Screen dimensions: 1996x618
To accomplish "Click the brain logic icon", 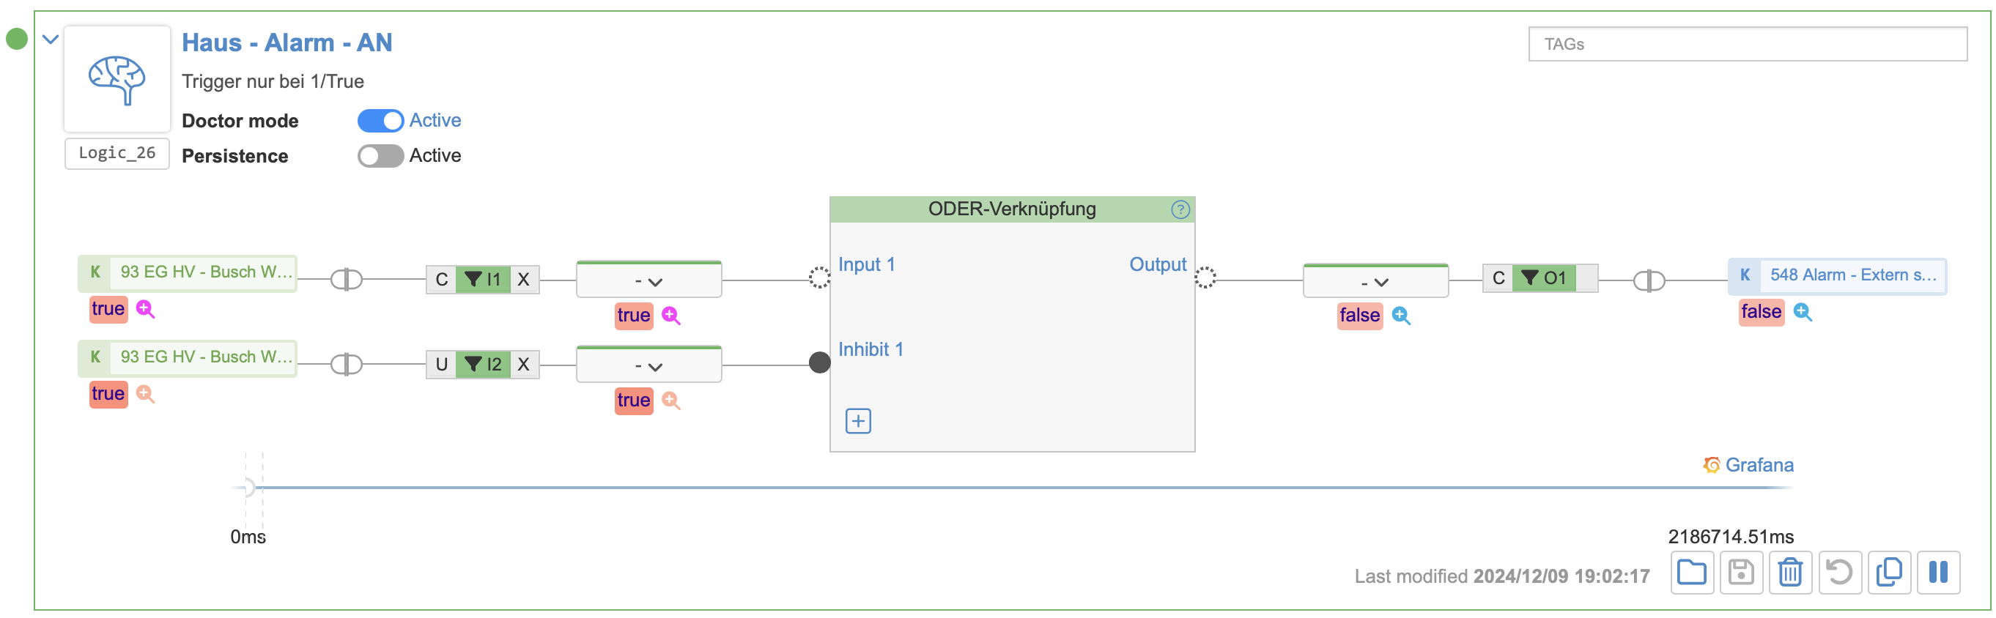I will (x=117, y=79).
